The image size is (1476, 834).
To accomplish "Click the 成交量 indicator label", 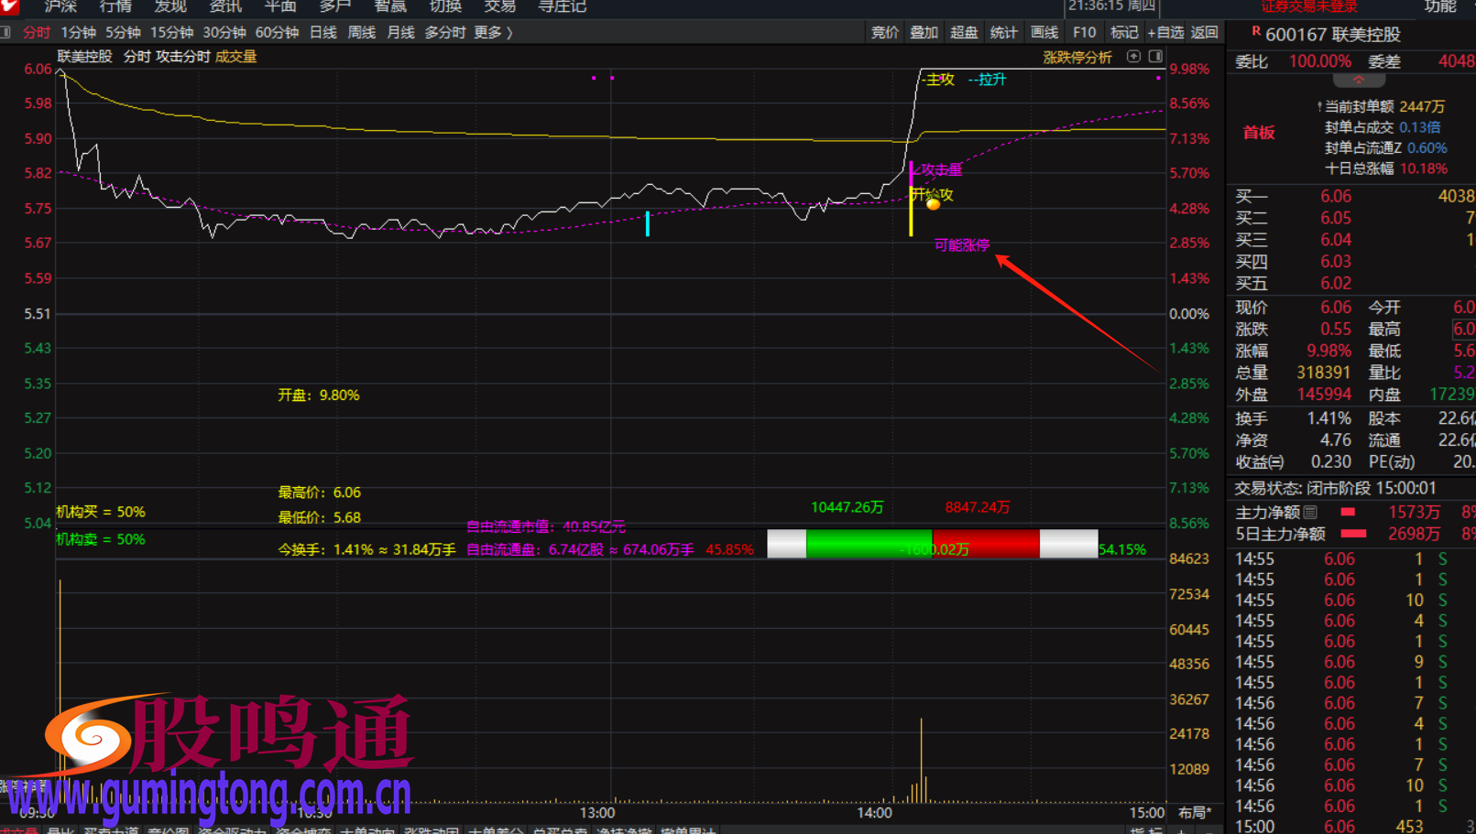I will click(x=235, y=57).
